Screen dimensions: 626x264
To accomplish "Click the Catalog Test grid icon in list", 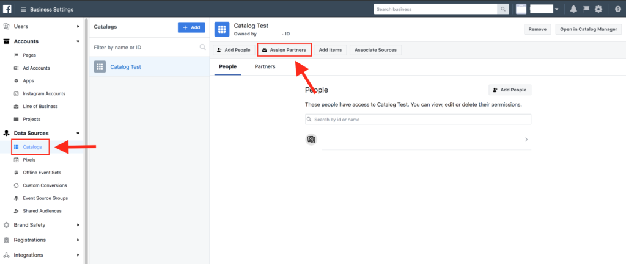I will click(x=100, y=67).
